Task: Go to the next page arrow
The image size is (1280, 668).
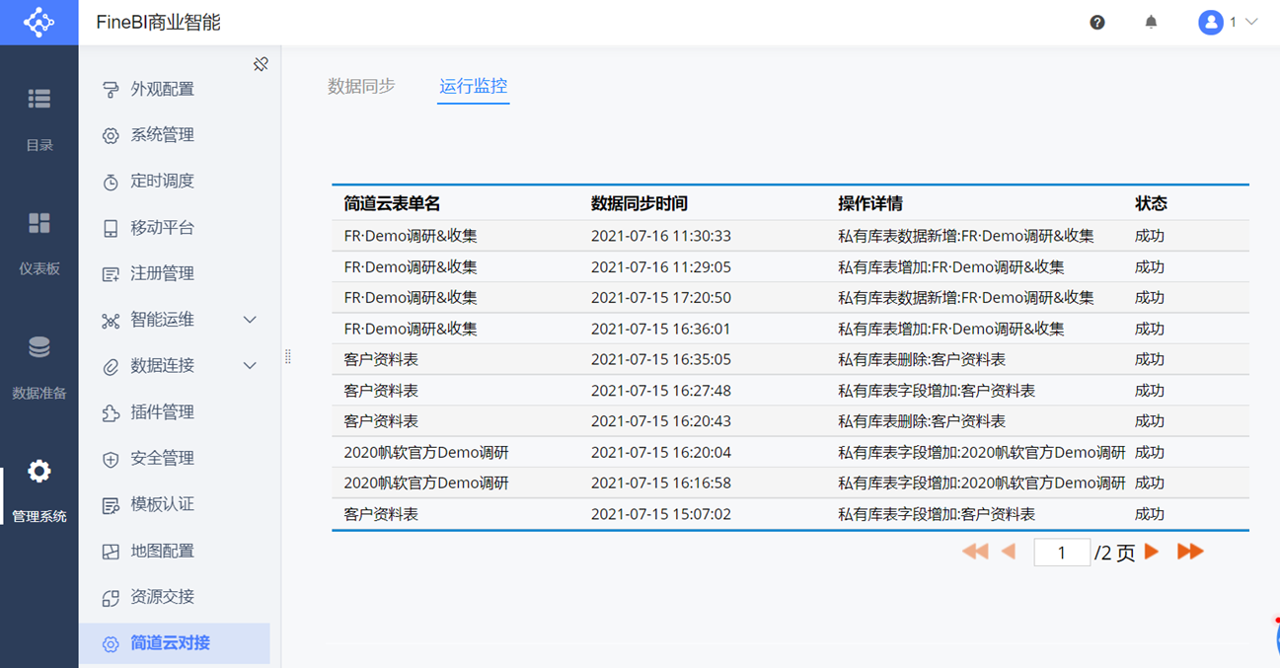Action: click(1152, 552)
